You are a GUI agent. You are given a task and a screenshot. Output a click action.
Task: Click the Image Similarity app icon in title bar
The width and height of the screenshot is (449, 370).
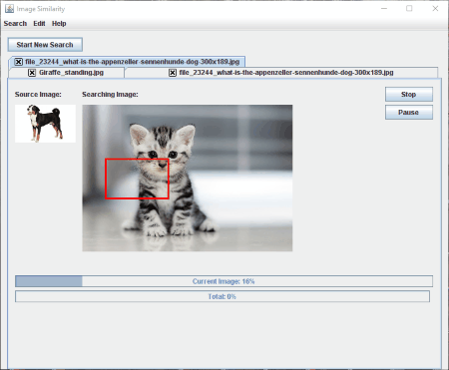click(9, 9)
